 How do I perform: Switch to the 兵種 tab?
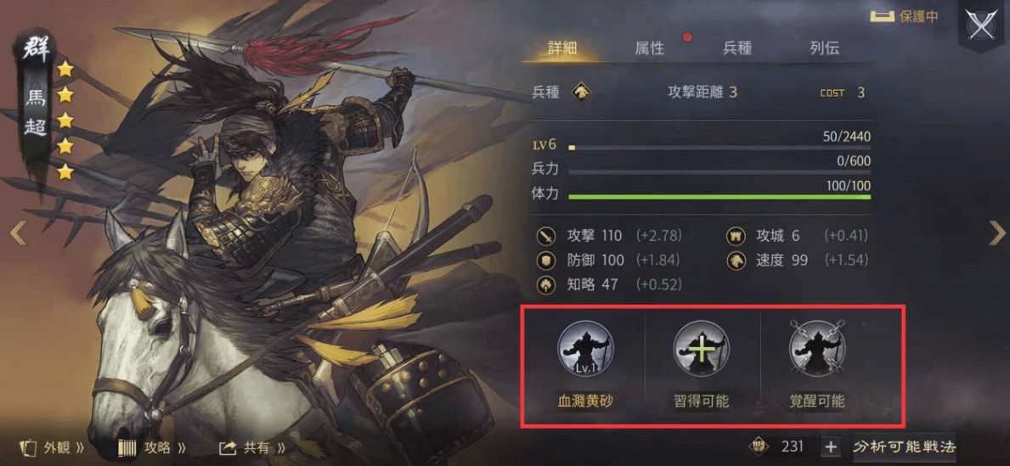[x=736, y=48]
